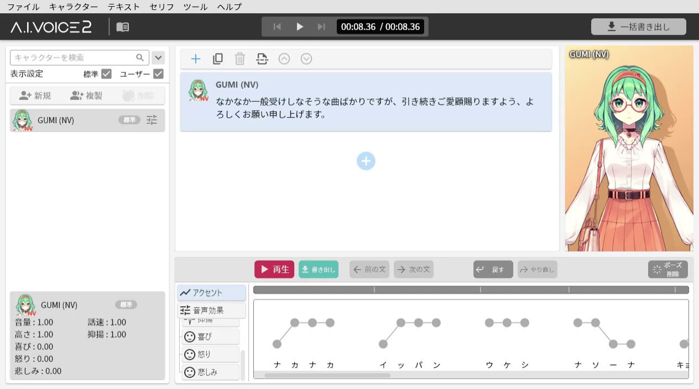This screenshot has height=389, width=699.
Task: Select the script text starting なかなか一般受け
Action: click(374, 108)
